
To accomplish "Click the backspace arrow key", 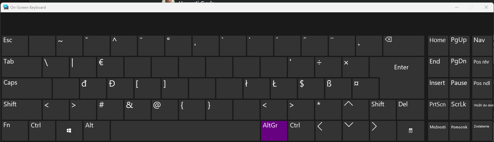I will click(x=404, y=46).
